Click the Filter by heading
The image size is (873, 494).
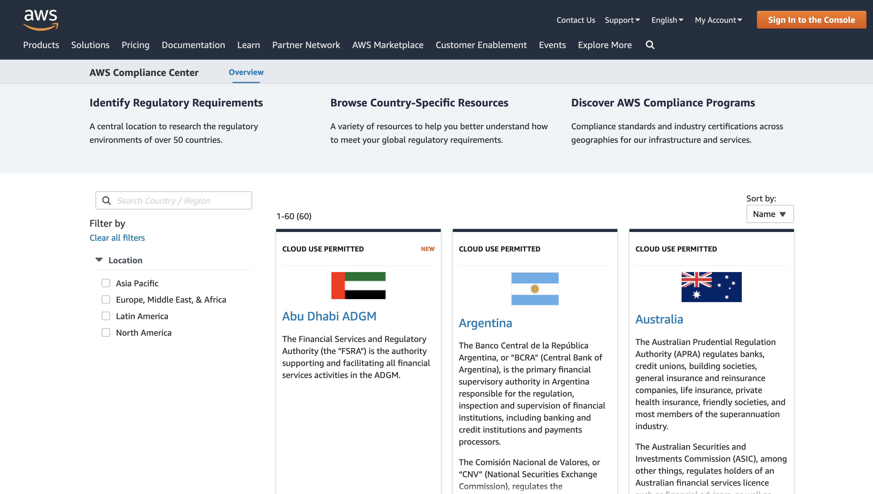[x=107, y=223]
